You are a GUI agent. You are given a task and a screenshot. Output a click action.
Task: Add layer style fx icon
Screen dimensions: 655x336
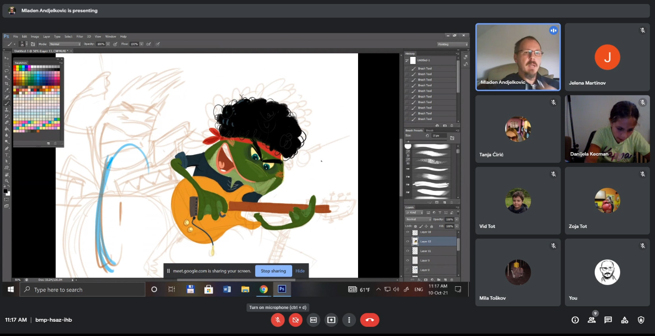419,280
